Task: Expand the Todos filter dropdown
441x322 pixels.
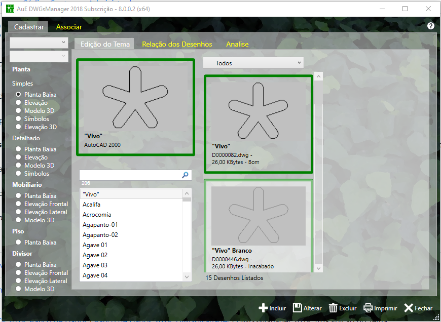Action: [253, 63]
